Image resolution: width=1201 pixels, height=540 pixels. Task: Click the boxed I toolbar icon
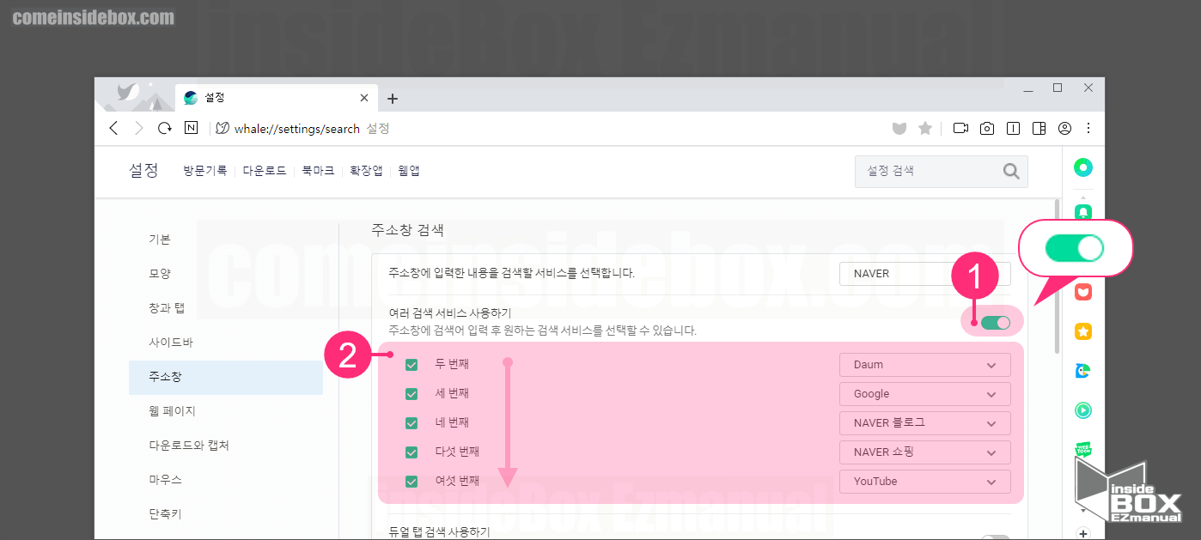pyautogui.click(x=1014, y=129)
